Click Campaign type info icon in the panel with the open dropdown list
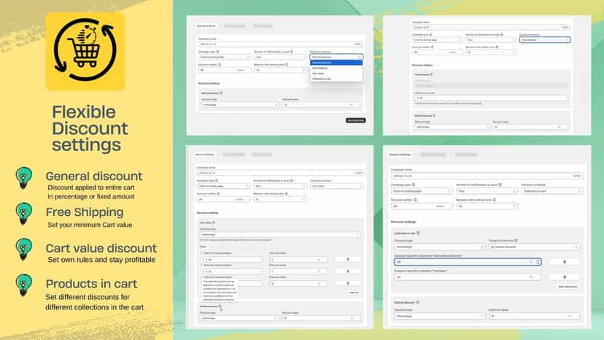The height and width of the screenshot is (340, 604). (217, 52)
